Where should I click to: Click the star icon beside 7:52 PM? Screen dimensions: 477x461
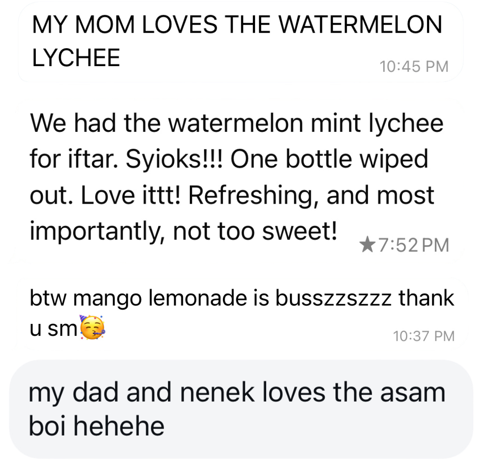[x=367, y=245]
